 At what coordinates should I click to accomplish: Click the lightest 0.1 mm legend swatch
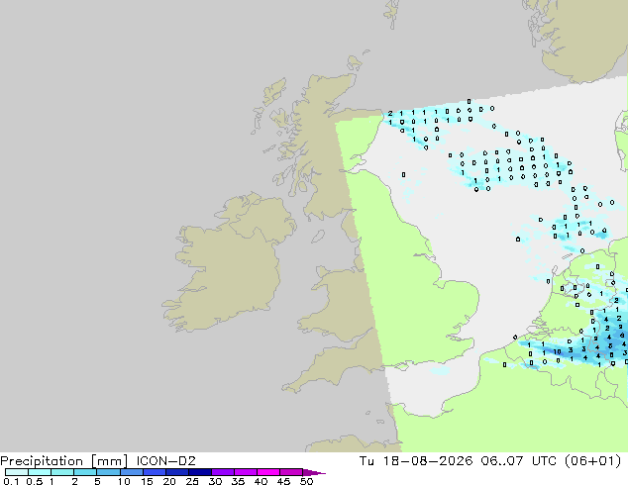point(17,472)
